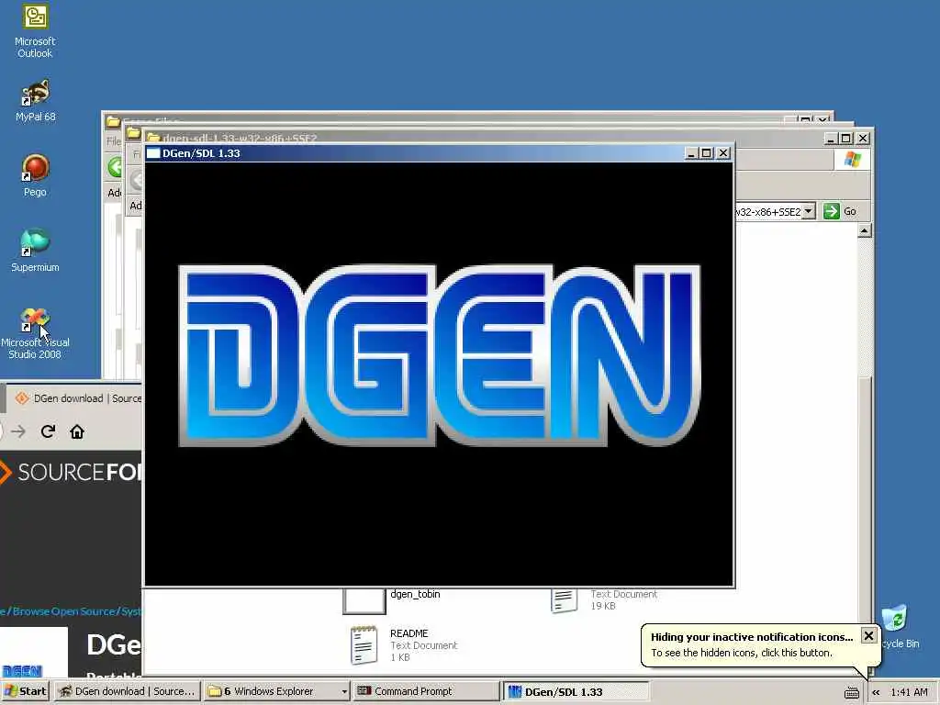The height and width of the screenshot is (705, 940).
Task: Select the Pego desktop shortcut
Action: pos(35,175)
